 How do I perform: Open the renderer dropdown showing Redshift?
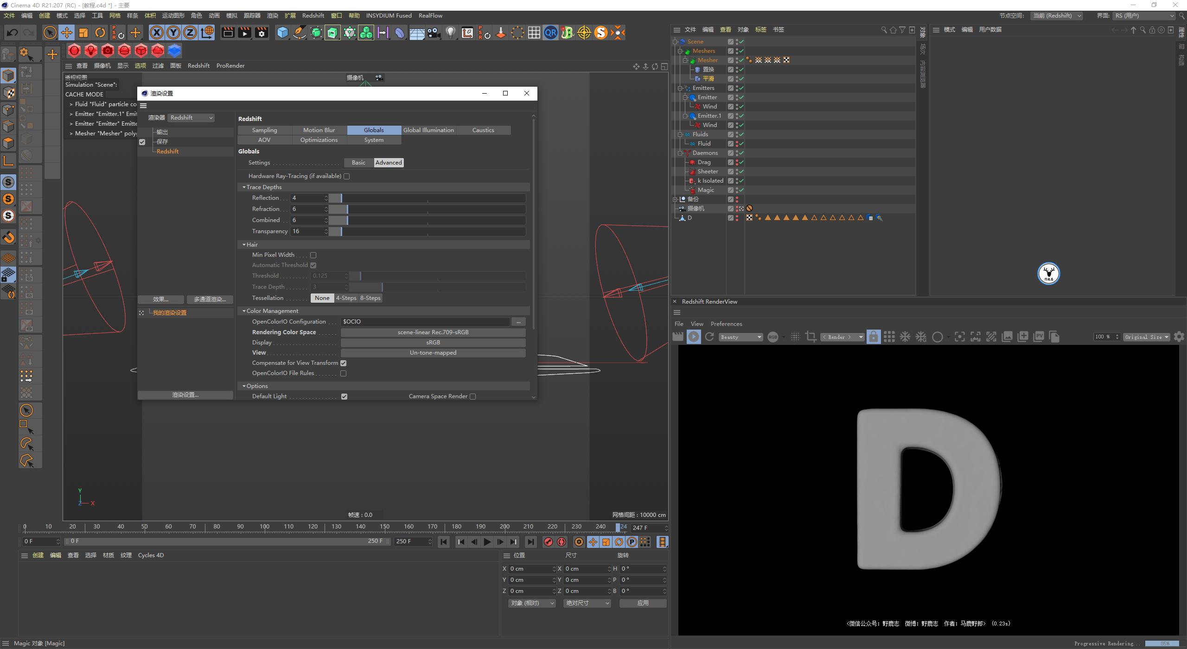tap(191, 117)
